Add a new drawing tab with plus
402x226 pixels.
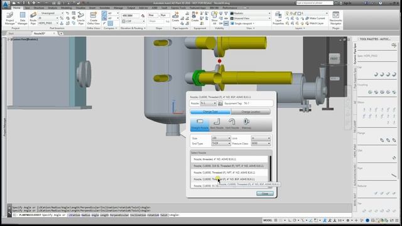pyautogui.click(x=61, y=33)
